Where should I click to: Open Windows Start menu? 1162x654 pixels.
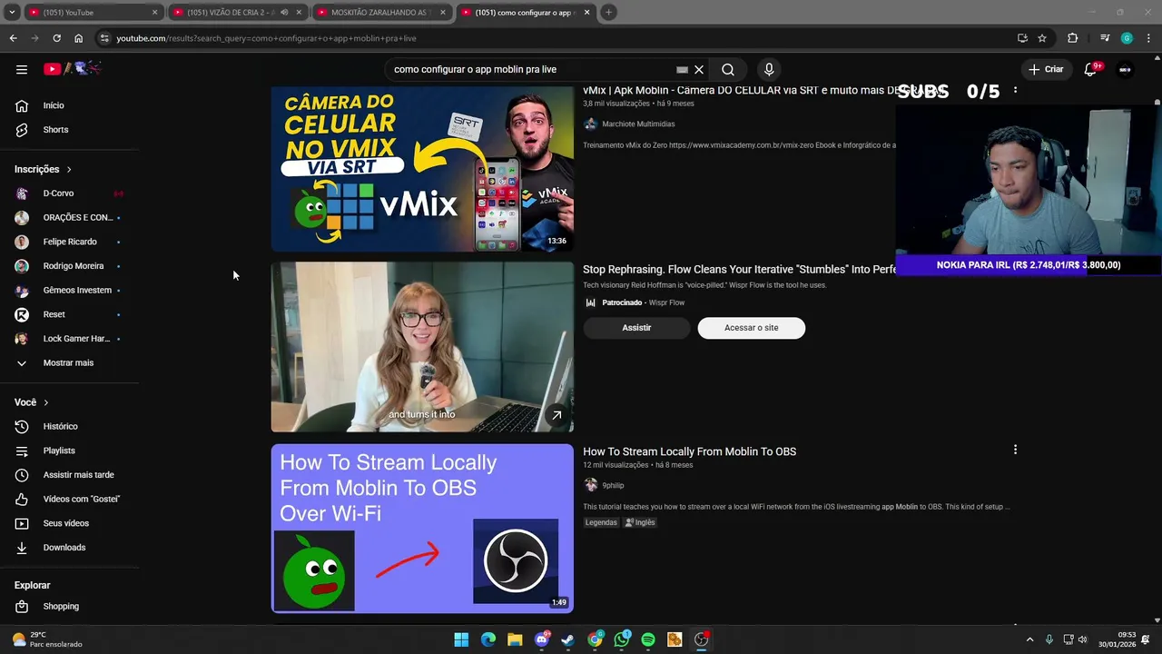coord(461,639)
